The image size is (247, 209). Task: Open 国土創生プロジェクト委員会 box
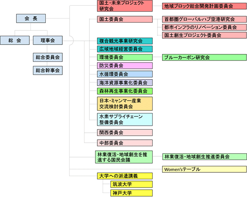pos(204,35)
